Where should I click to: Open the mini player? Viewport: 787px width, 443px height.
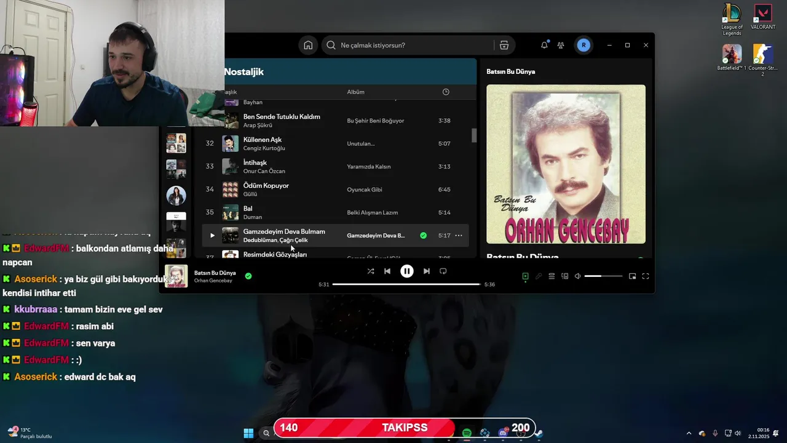click(632, 276)
